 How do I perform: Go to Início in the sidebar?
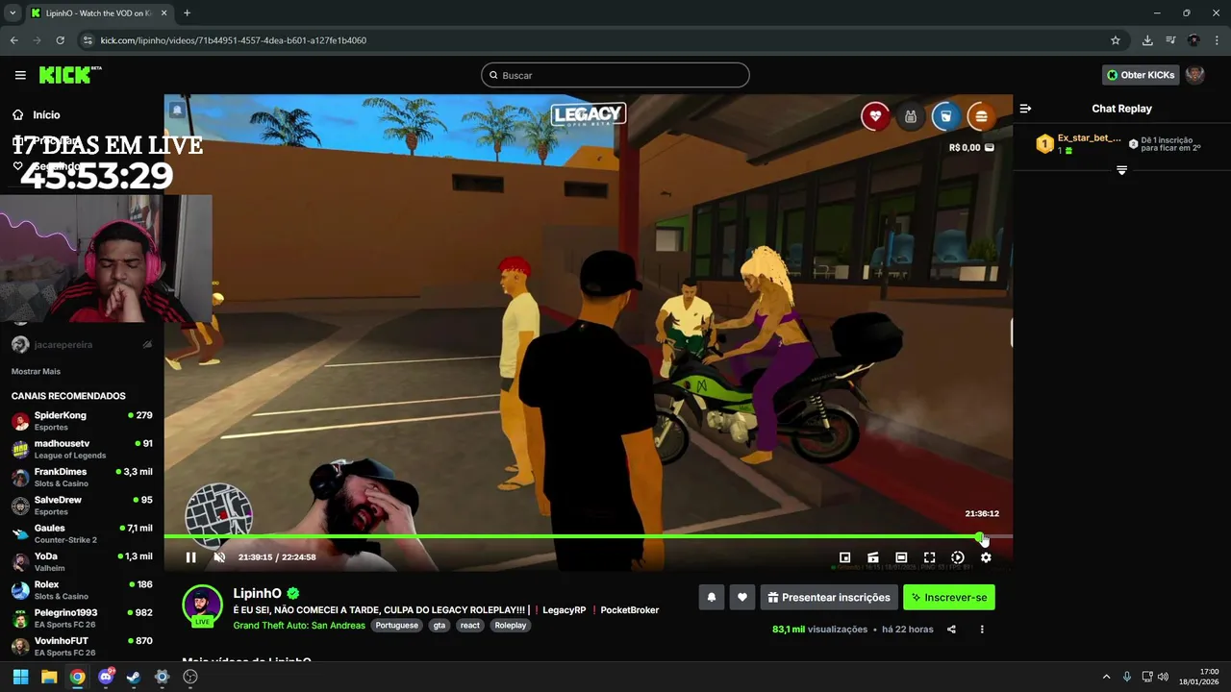pyautogui.click(x=46, y=114)
